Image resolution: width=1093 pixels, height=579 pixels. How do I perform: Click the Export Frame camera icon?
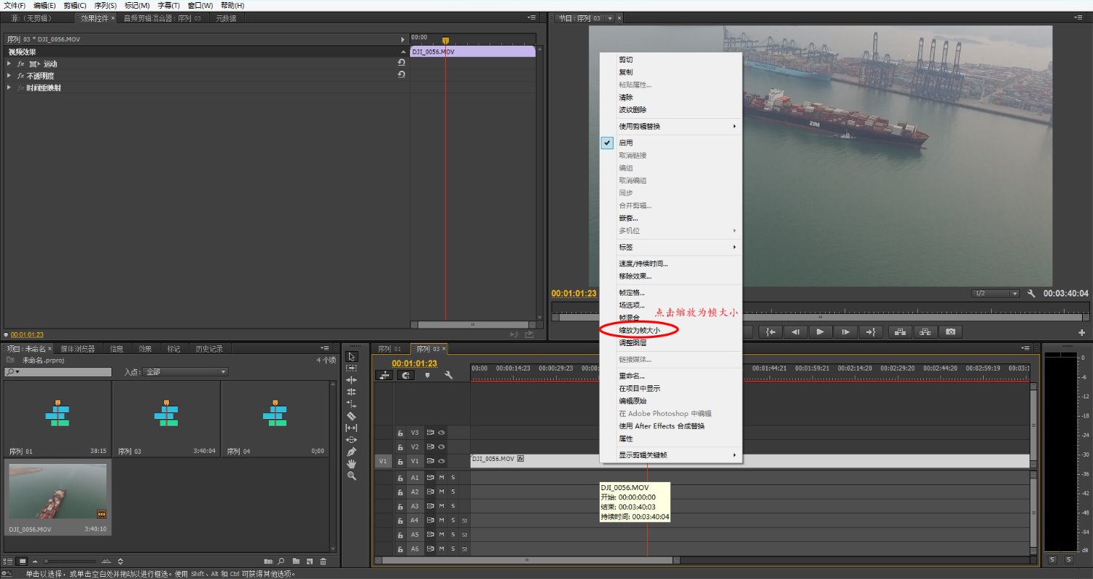[950, 332]
